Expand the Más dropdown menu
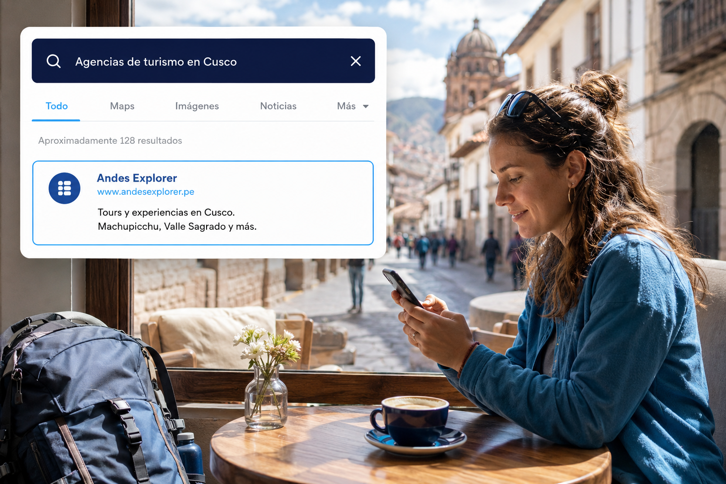This screenshot has height=484, width=726. click(x=353, y=106)
